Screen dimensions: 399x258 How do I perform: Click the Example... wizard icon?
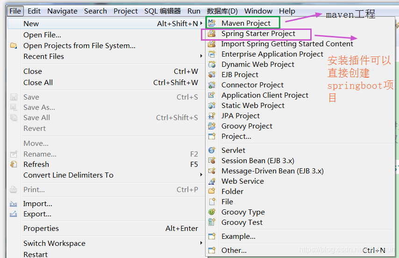[212, 236]
